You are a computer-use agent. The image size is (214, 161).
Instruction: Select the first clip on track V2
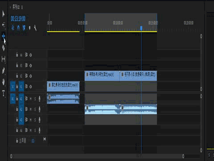pyautogui.click(x=102, y=76)
